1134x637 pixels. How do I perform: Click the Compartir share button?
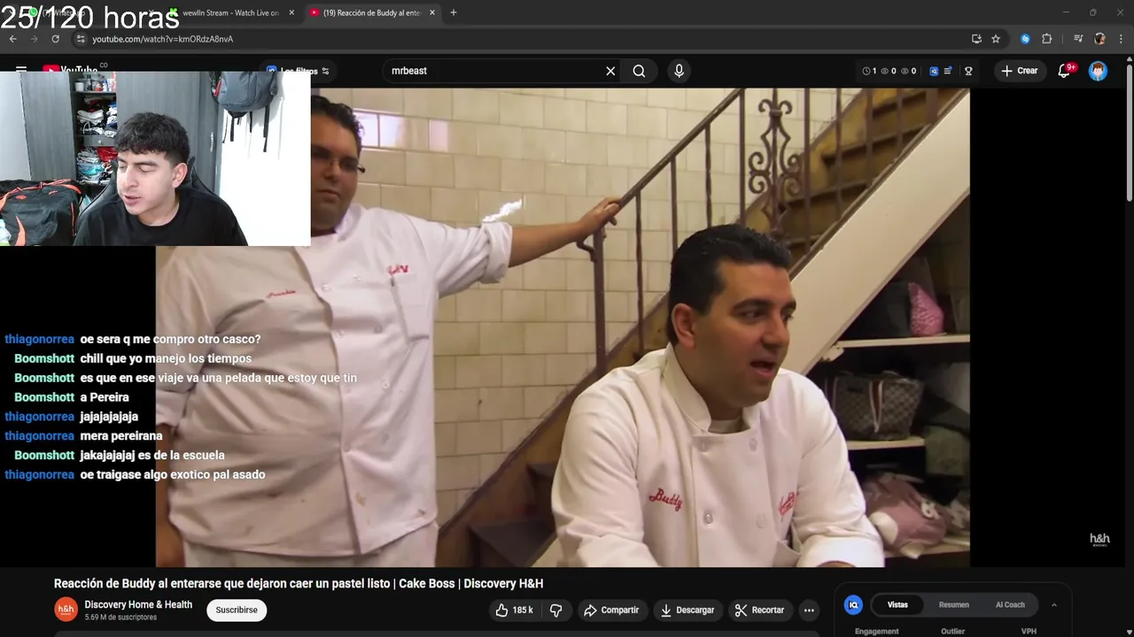coord(611,610)
